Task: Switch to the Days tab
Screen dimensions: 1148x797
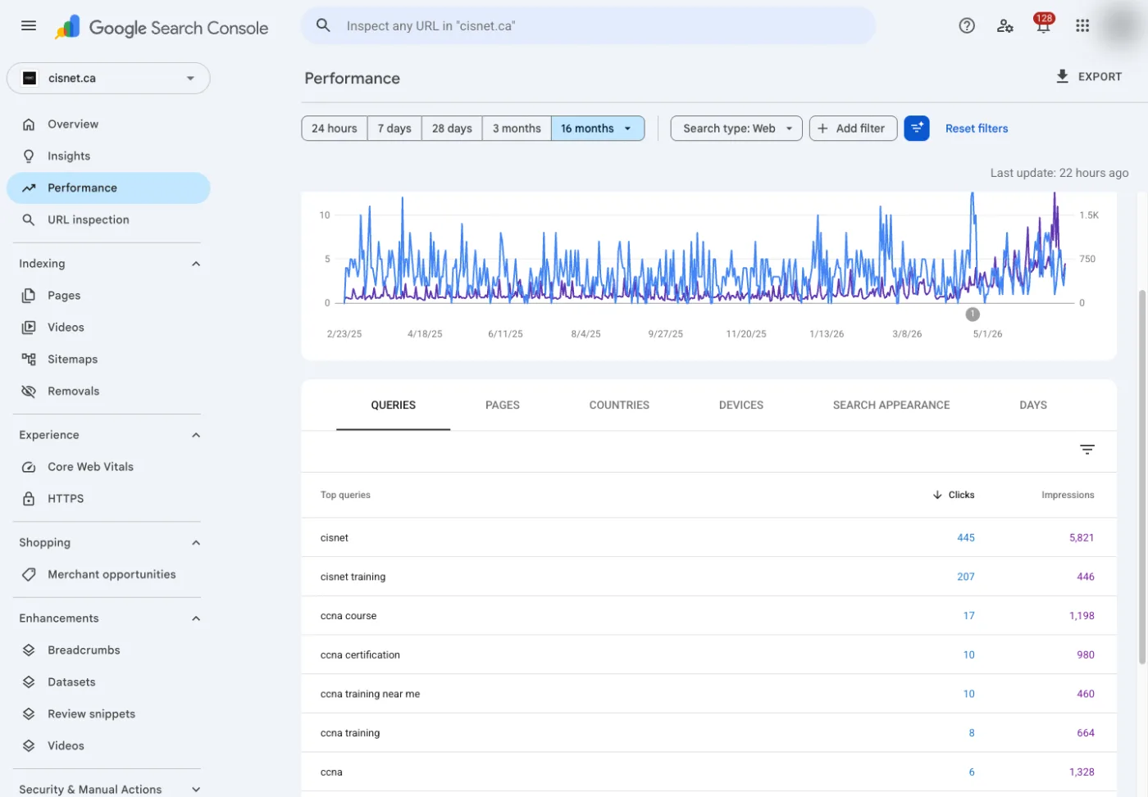Action: pyautogui.click(x=1033, y=405)
